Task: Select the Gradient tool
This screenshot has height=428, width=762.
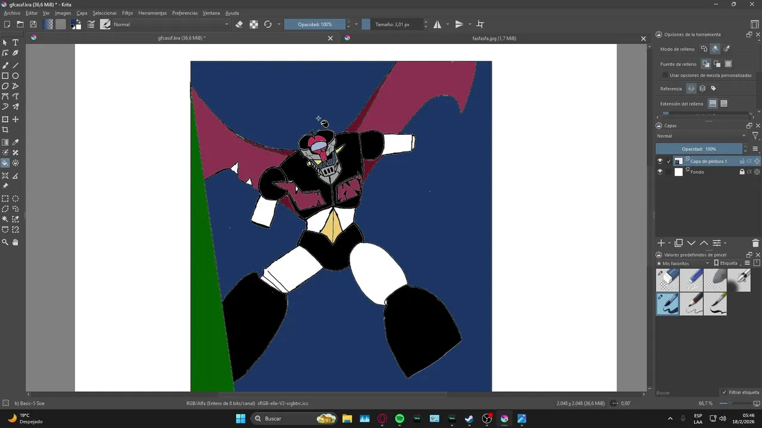Action: [x=5, y=143]
